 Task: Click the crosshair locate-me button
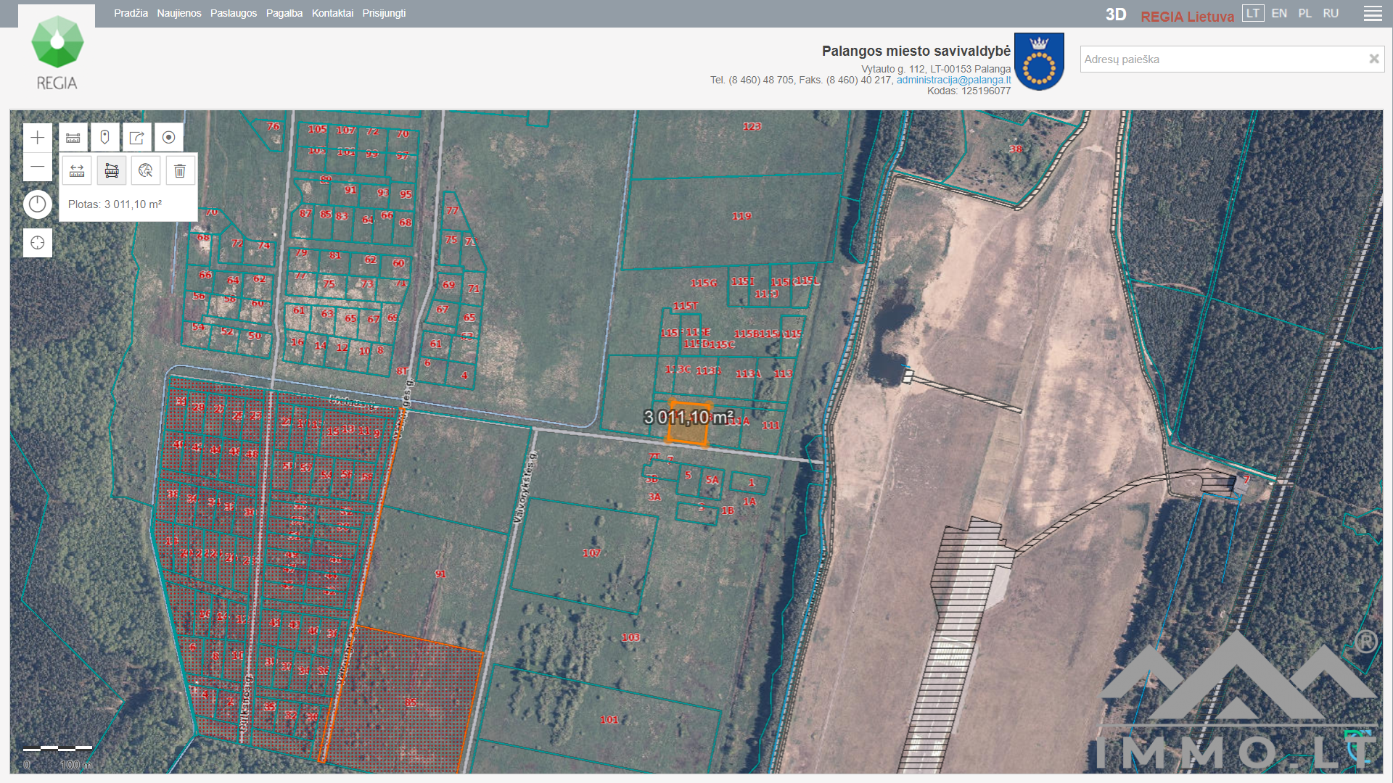click(38, 243)
